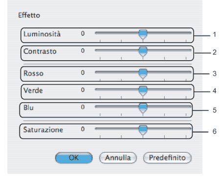Click the Saturazione value showing 0
Viewport: 220px width, 180px height.
(83, 129)
